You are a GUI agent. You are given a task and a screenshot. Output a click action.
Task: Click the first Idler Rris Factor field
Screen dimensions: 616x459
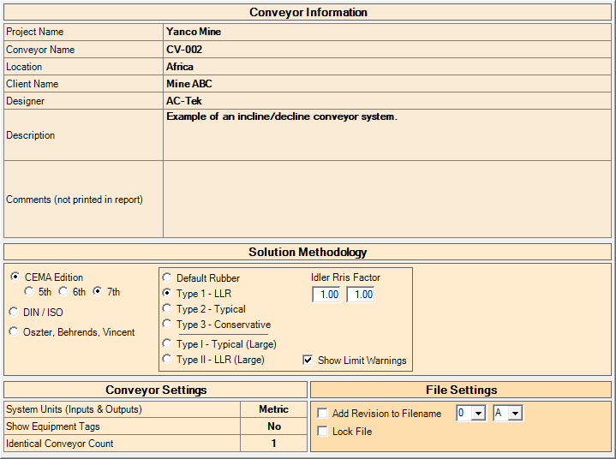329,295
